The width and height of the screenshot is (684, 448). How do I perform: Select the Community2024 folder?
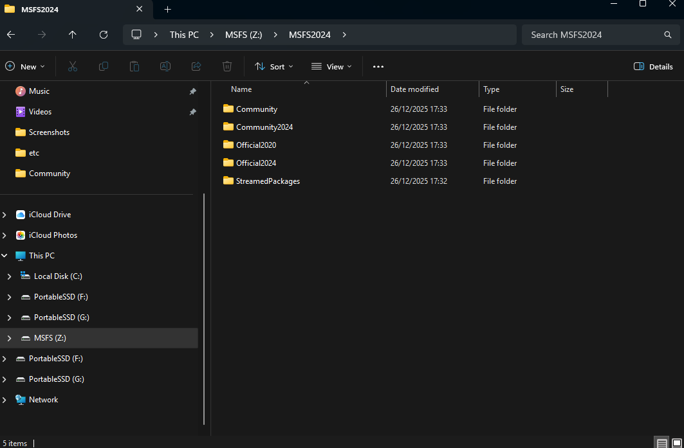[x=264, y=127]
